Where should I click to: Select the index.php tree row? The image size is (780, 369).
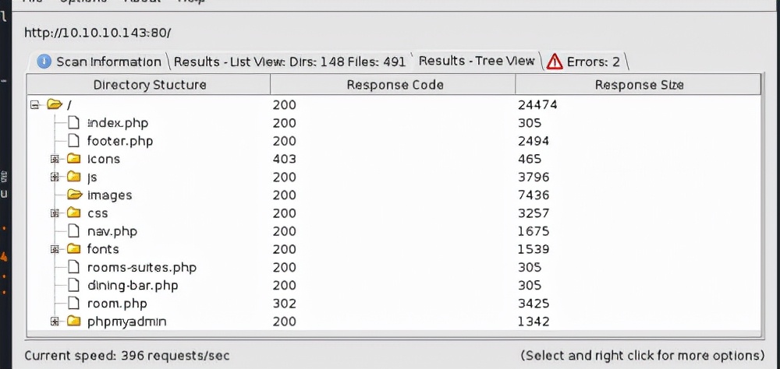coord(393,123)
